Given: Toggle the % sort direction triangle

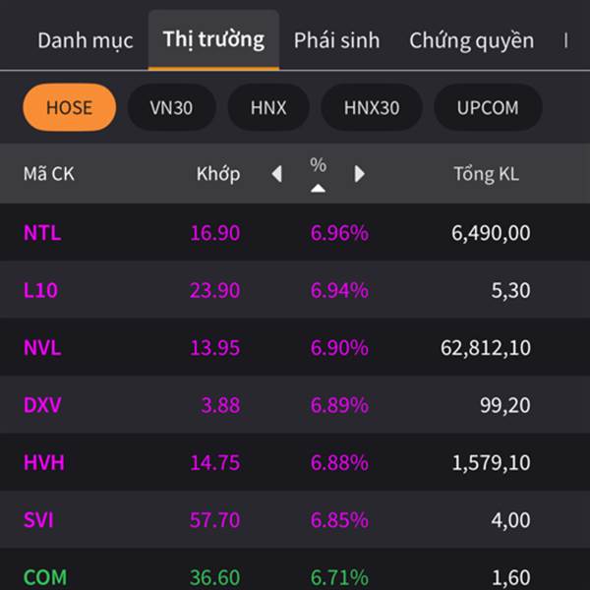Looking at the screenshot, I should pyautogui.click(x=318, y=188).
